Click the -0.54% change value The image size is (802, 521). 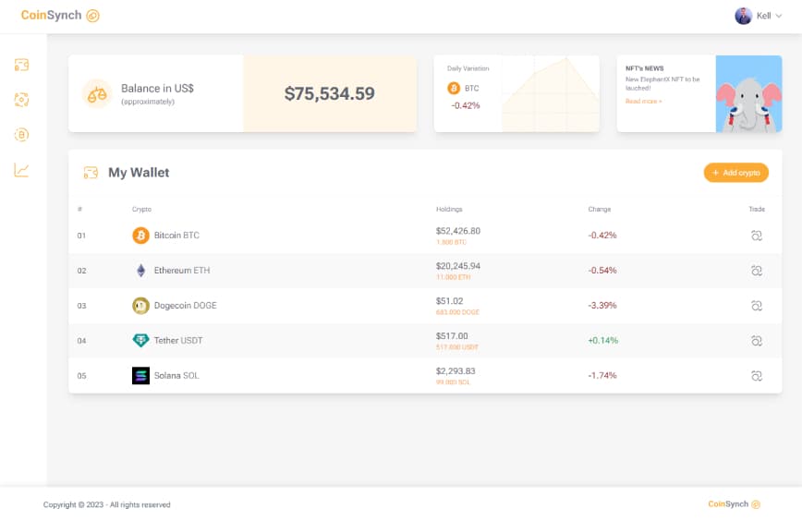(x=602, y=270)
